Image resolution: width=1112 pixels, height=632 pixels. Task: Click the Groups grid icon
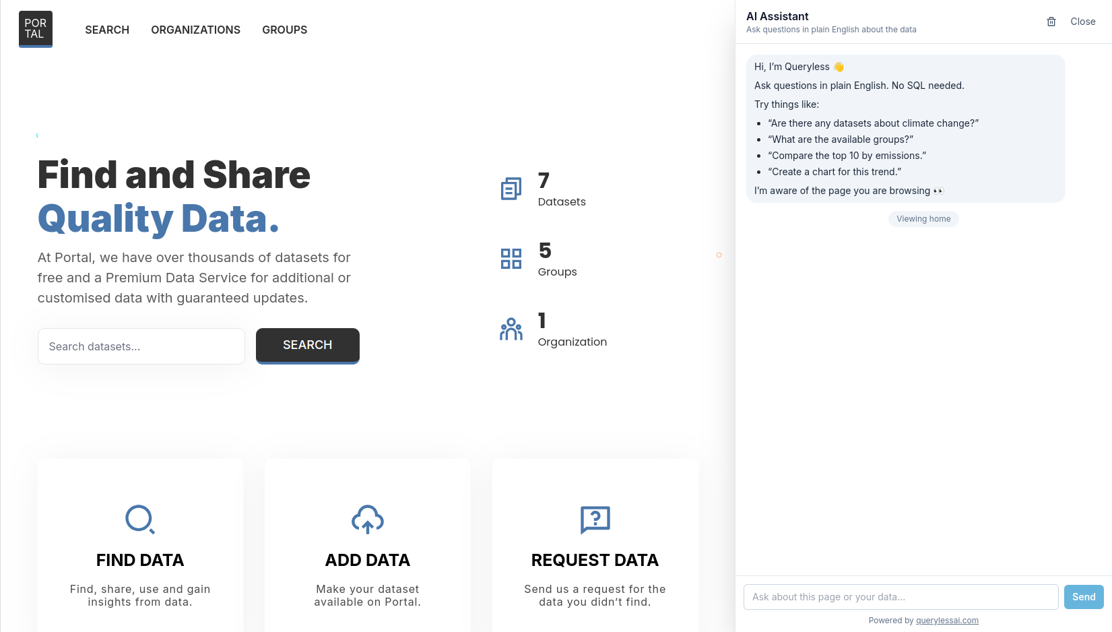point(511,258)
